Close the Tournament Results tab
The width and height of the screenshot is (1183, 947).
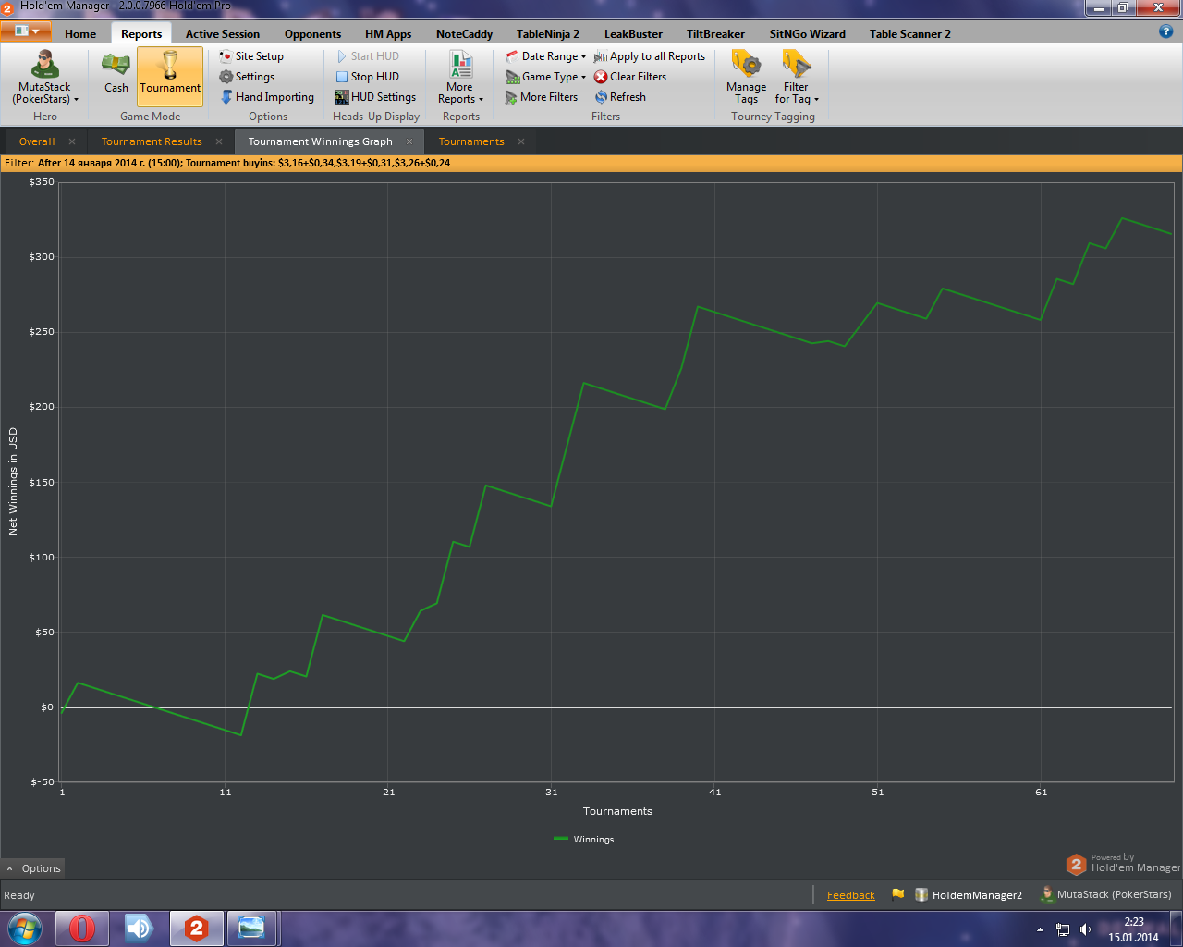[x=219, y=141]
